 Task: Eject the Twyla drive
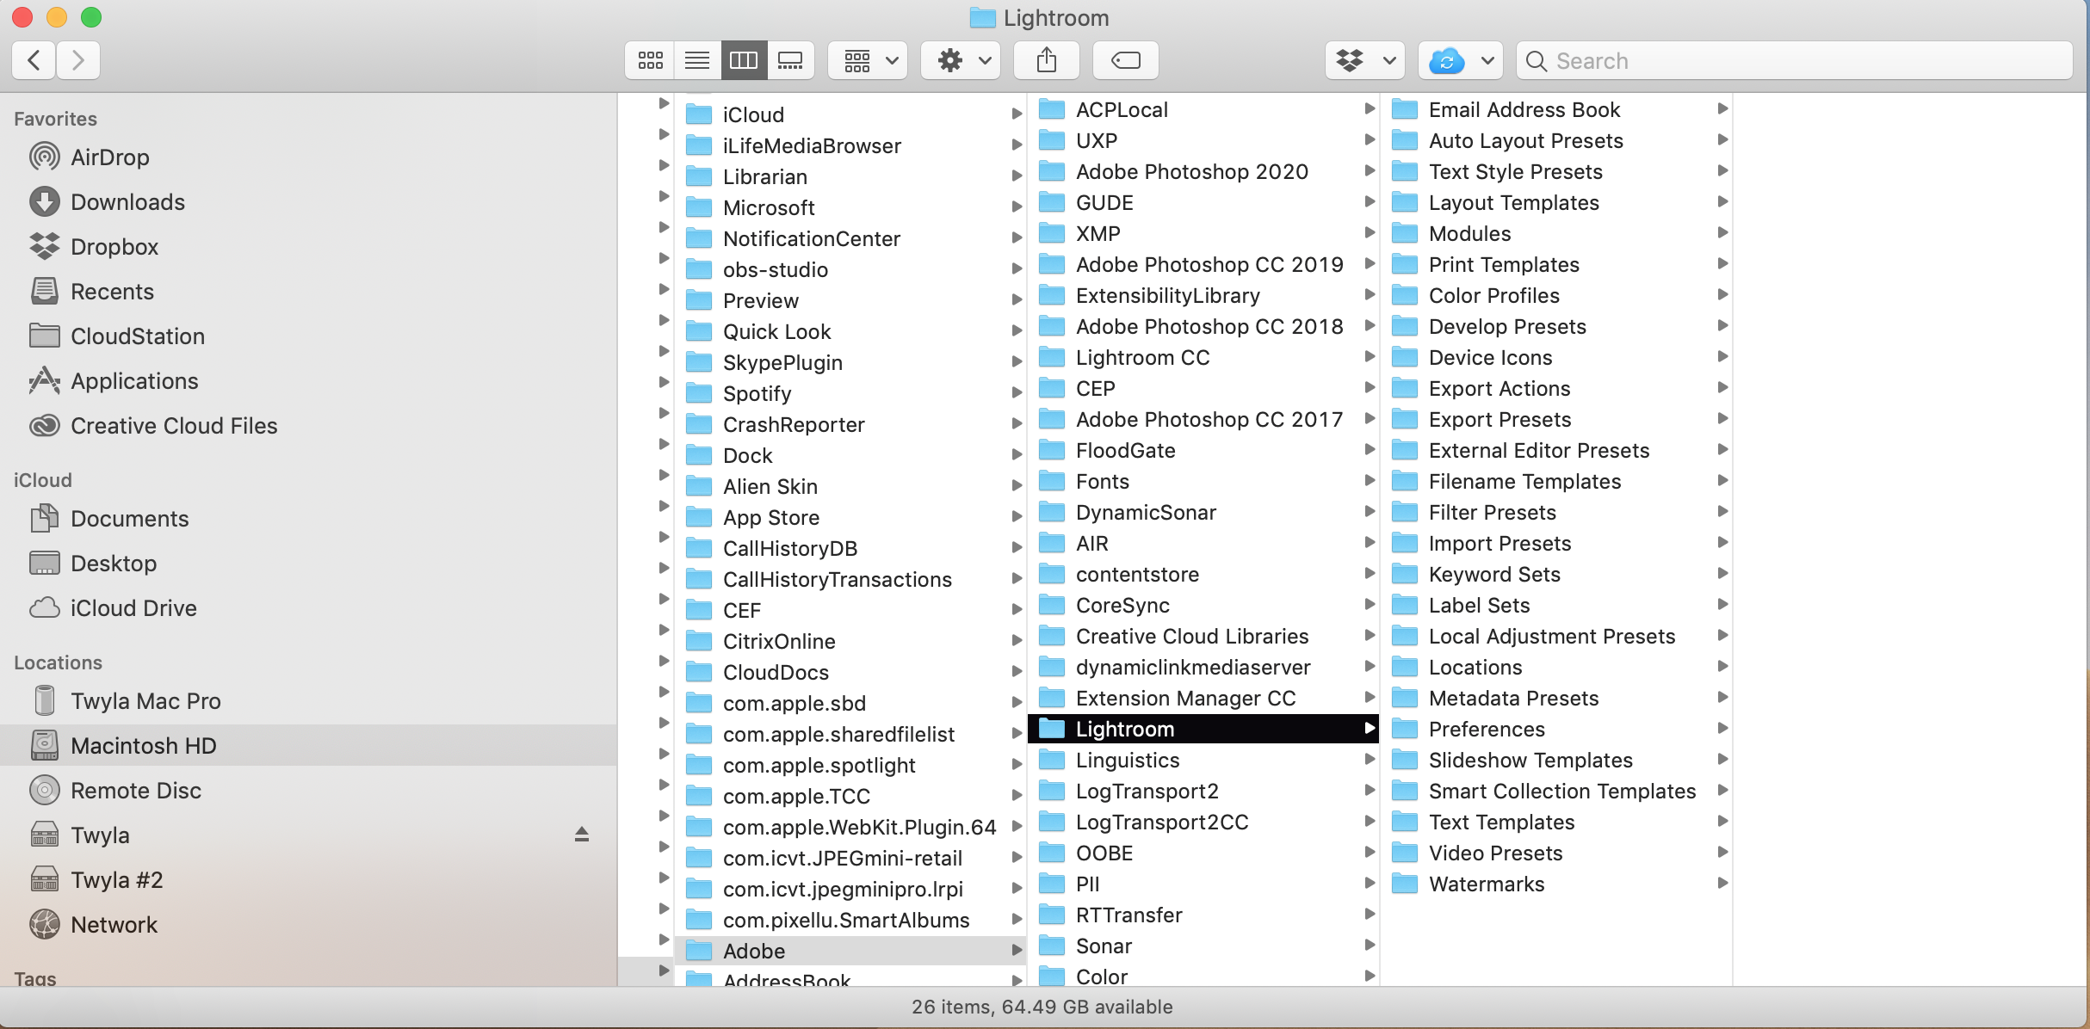coord(582,835)
